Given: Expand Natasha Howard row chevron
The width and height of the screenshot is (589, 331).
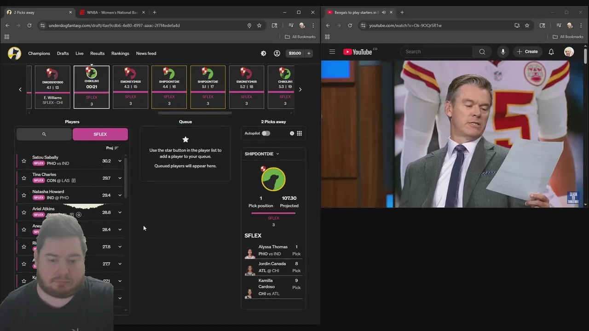Looking at the screenshot, I should [120, 195].
